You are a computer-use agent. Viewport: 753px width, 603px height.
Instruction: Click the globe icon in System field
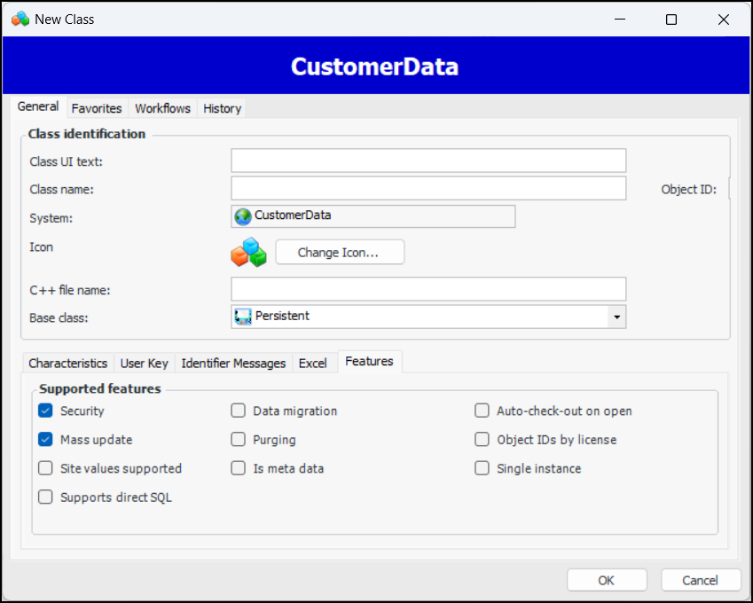(242, 216)
